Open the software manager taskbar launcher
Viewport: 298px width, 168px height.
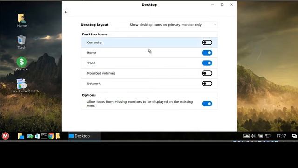point(30,136)
